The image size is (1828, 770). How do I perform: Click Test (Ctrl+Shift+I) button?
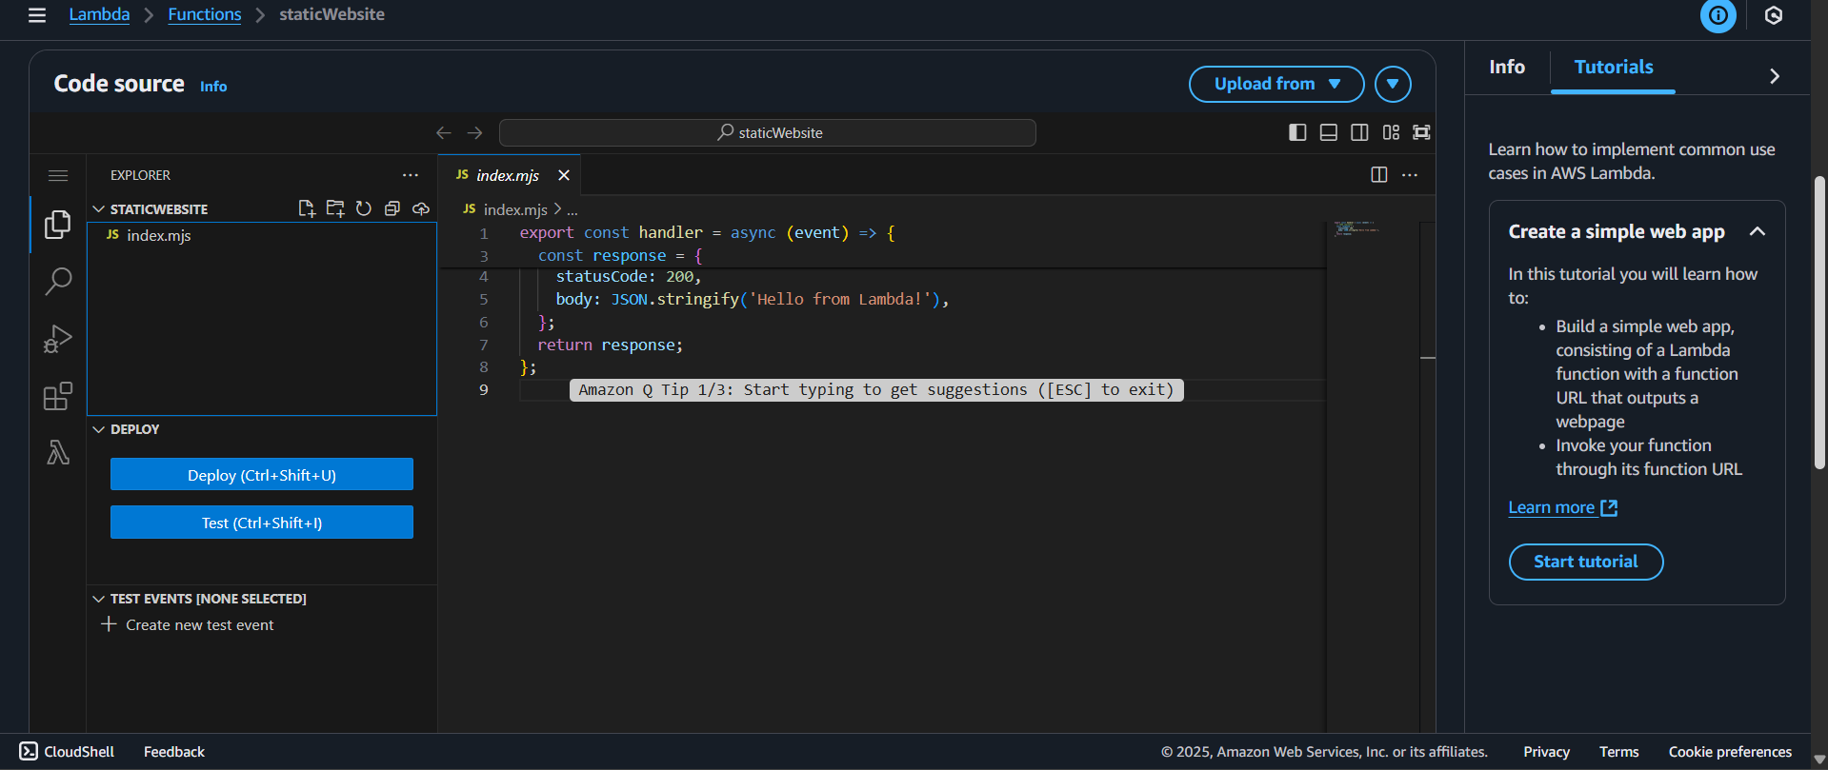coord(262,523)
